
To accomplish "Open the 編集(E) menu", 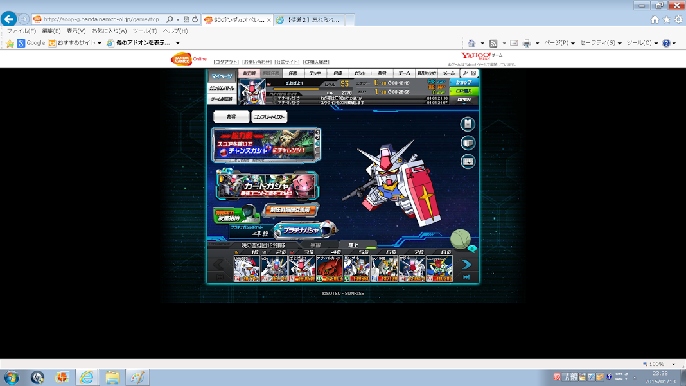I will point(51,31).
